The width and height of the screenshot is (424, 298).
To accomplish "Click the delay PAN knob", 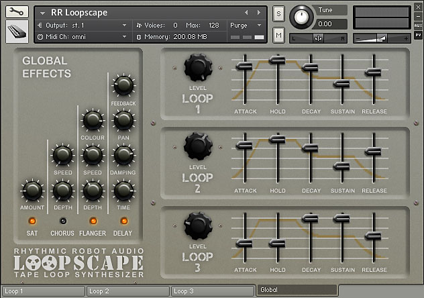I will (123, 120).
